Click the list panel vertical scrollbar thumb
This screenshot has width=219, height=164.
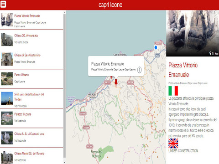(x=64, y=86)
